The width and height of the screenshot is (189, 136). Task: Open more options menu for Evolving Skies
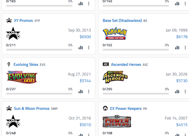coord(89,92)
